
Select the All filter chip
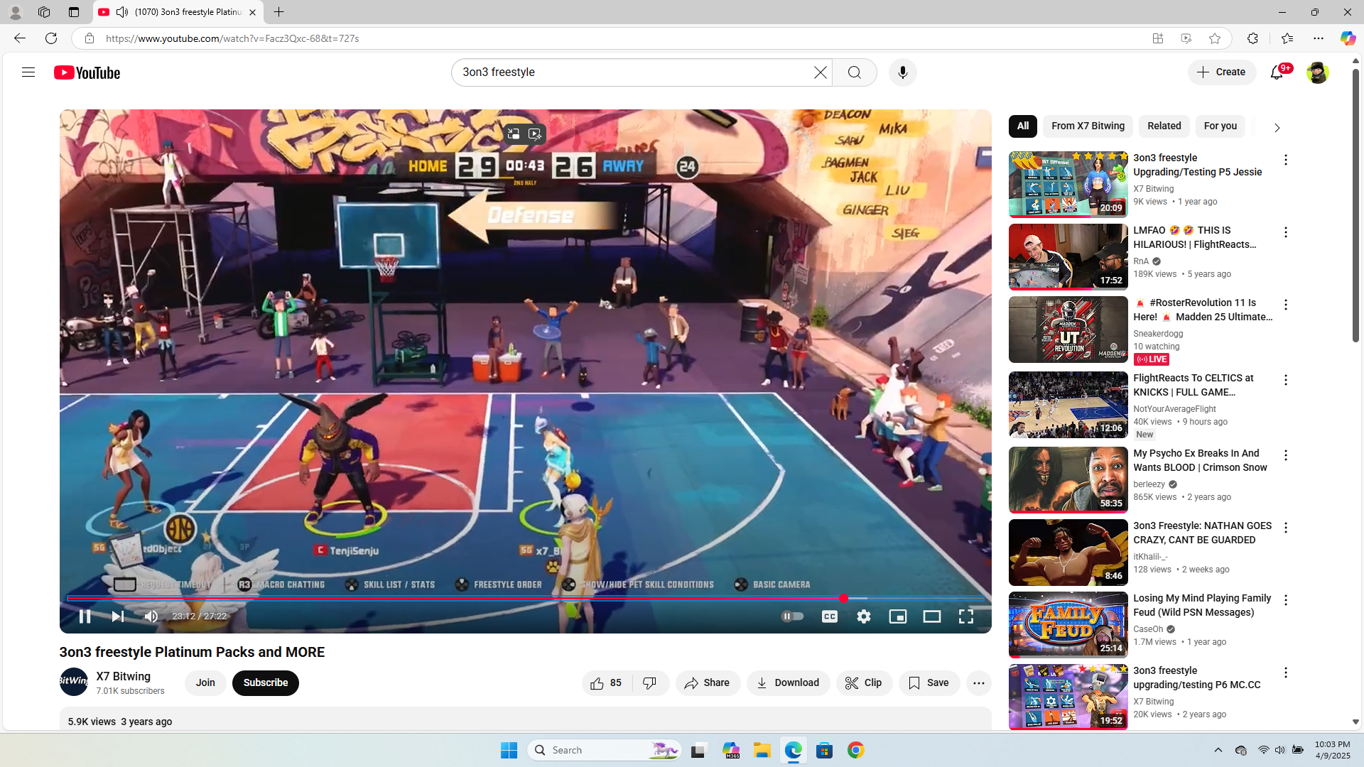[1023, 126]
